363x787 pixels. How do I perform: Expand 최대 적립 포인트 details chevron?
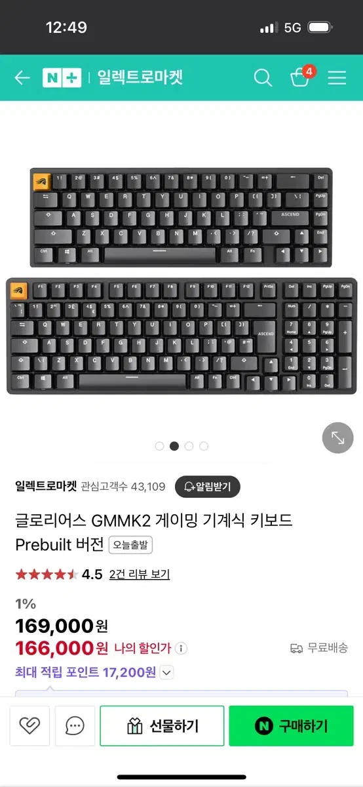click(166, 672)
